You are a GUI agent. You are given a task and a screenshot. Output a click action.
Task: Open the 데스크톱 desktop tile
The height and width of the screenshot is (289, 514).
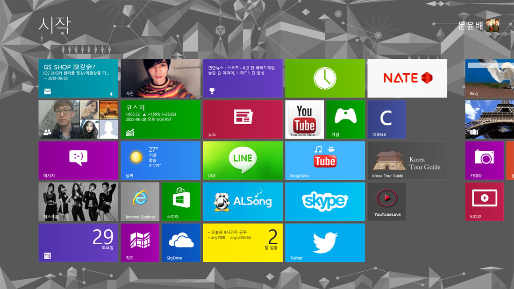79,202
